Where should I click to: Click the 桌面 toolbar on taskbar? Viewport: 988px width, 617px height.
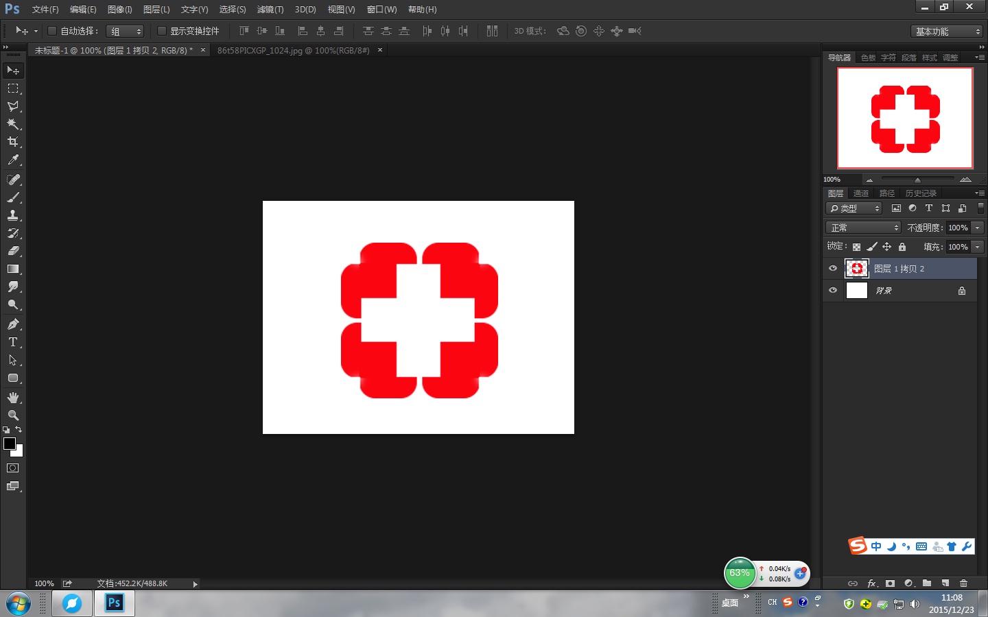[x=730, y=603]
